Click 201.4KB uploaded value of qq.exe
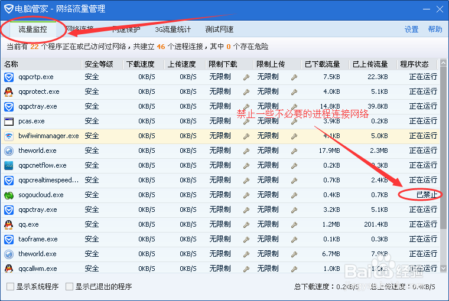Image resolution: width=449 pixels, height=301 pixels. 376,225
